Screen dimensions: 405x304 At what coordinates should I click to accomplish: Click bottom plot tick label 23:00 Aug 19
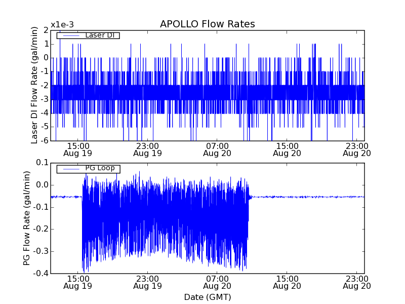[147, 283]
